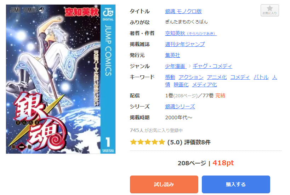
Task: Select the 少年漫画 genre link
Action: click(176, 66)
